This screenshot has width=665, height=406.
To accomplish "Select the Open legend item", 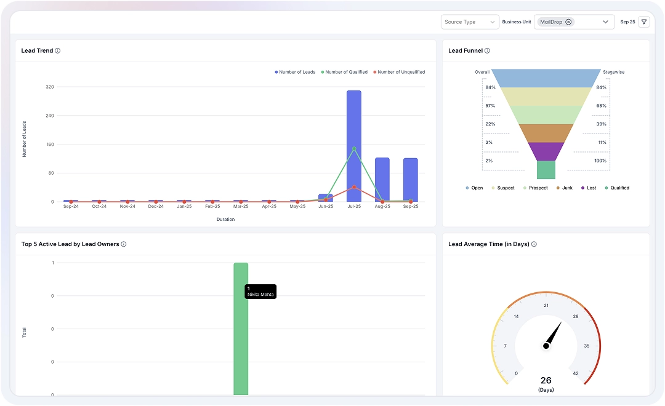I will (x=474, y=188).
